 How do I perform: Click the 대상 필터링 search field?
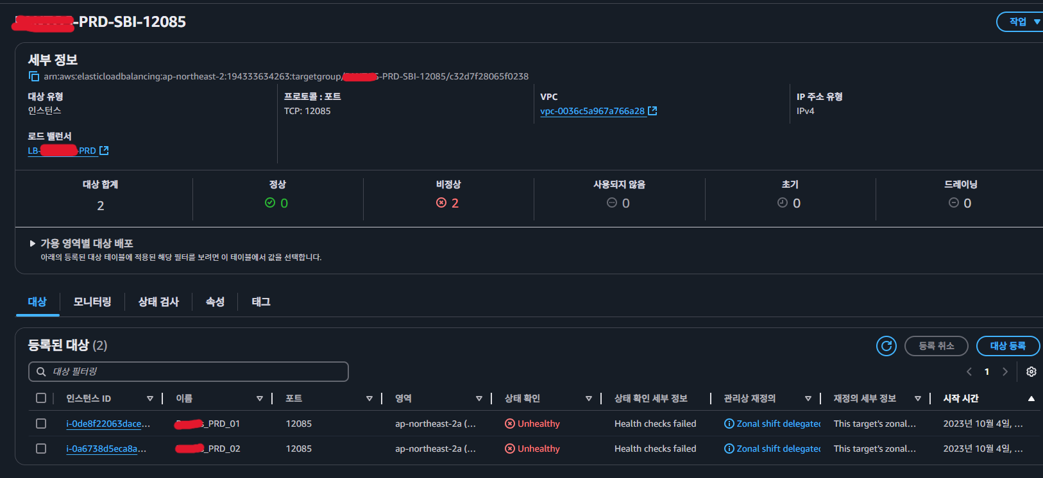[x=189, y=372]
